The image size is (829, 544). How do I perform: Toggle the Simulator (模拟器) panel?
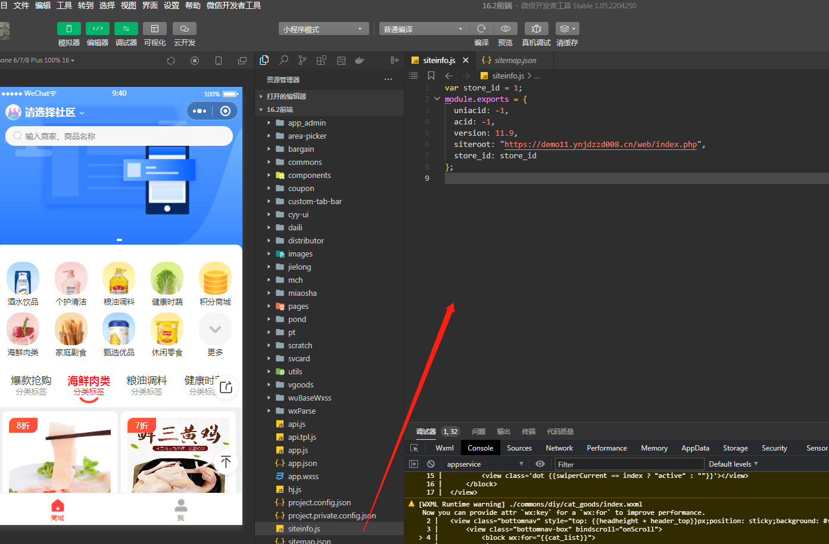point(69,29)
